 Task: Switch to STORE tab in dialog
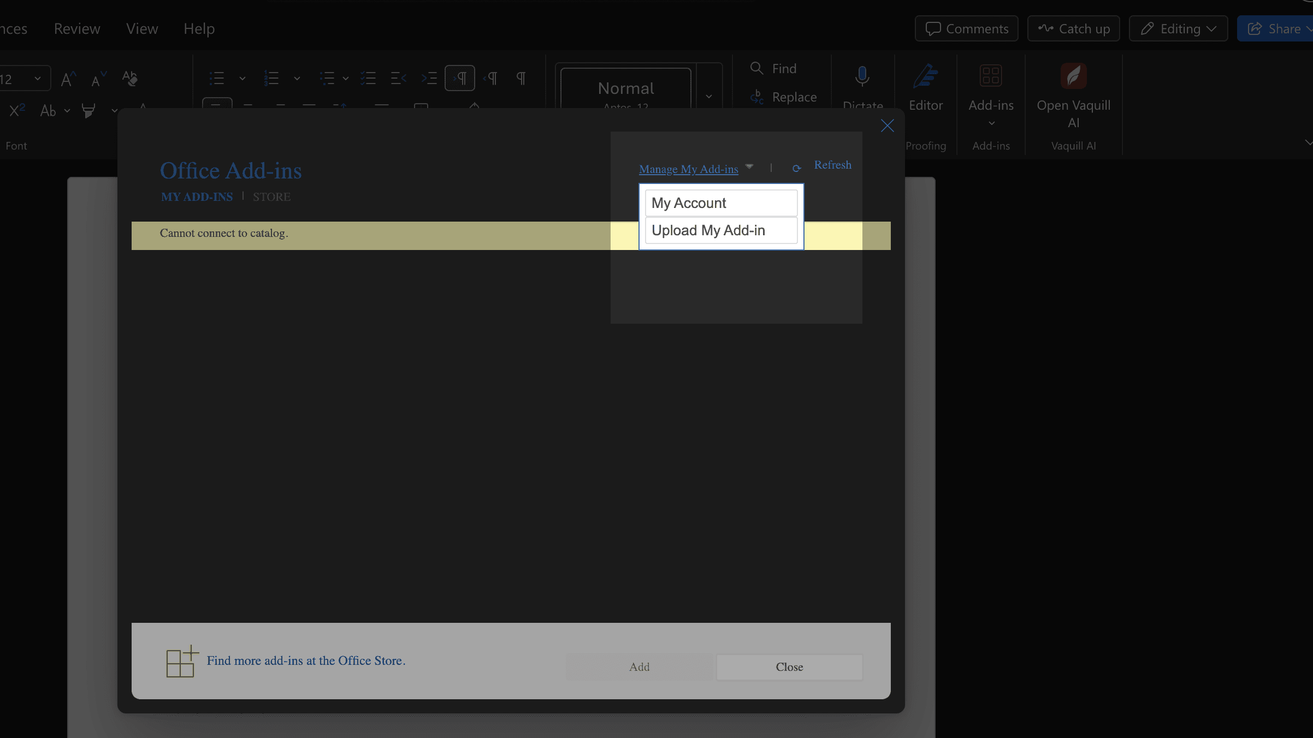[271, 197]
